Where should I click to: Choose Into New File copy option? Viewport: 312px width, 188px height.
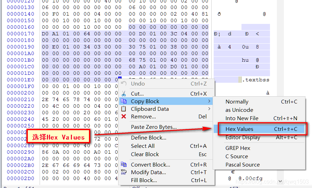[259, 118]
